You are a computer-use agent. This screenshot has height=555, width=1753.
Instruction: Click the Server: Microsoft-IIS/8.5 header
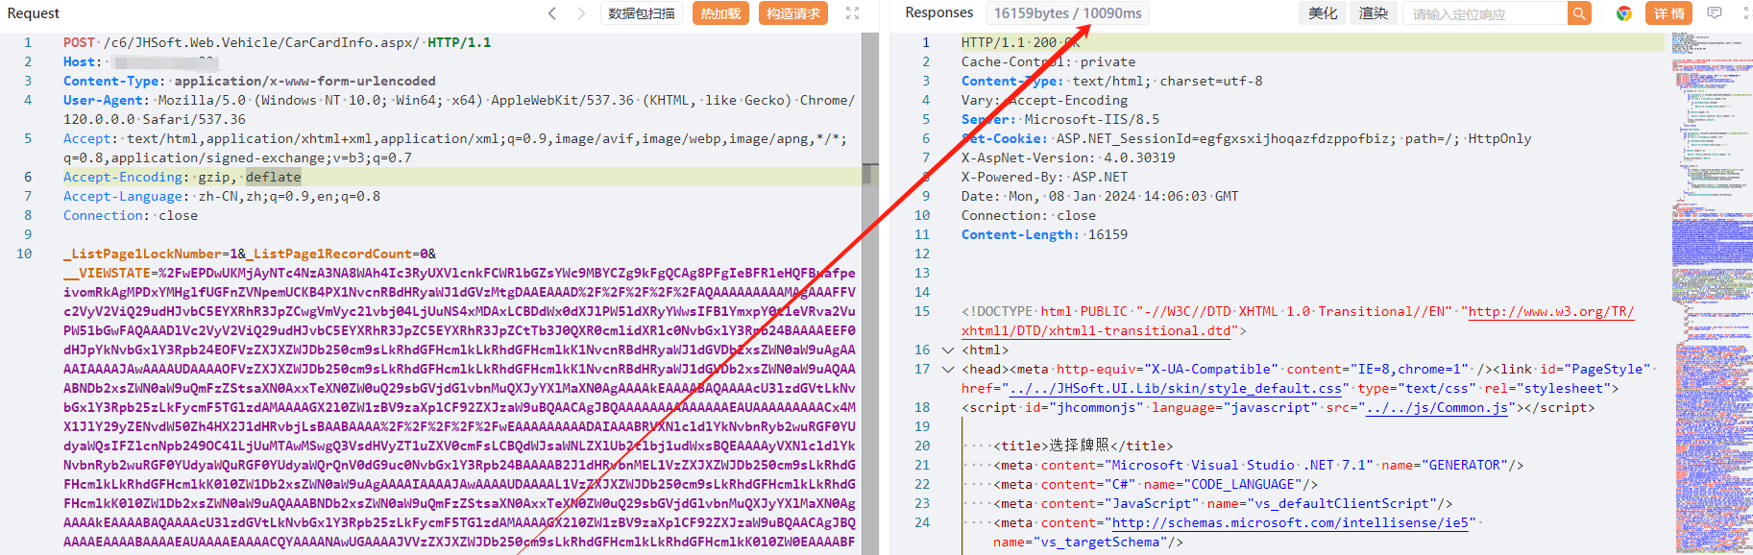(1060, 120)
